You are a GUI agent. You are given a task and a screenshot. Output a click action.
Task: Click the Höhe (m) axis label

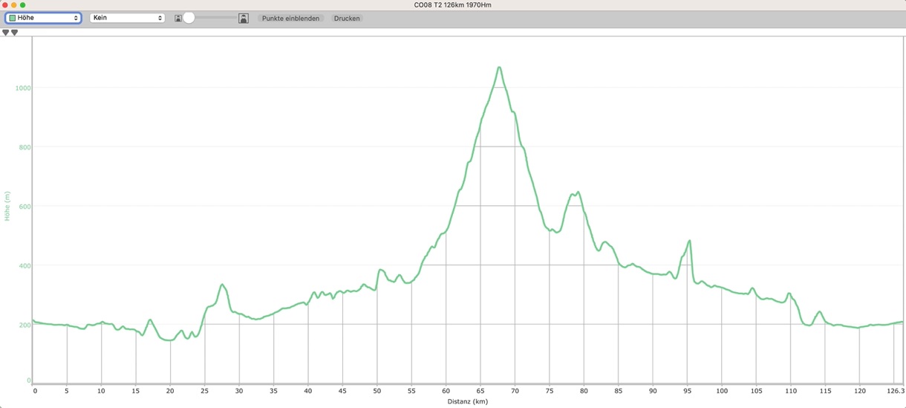[7, 206]
